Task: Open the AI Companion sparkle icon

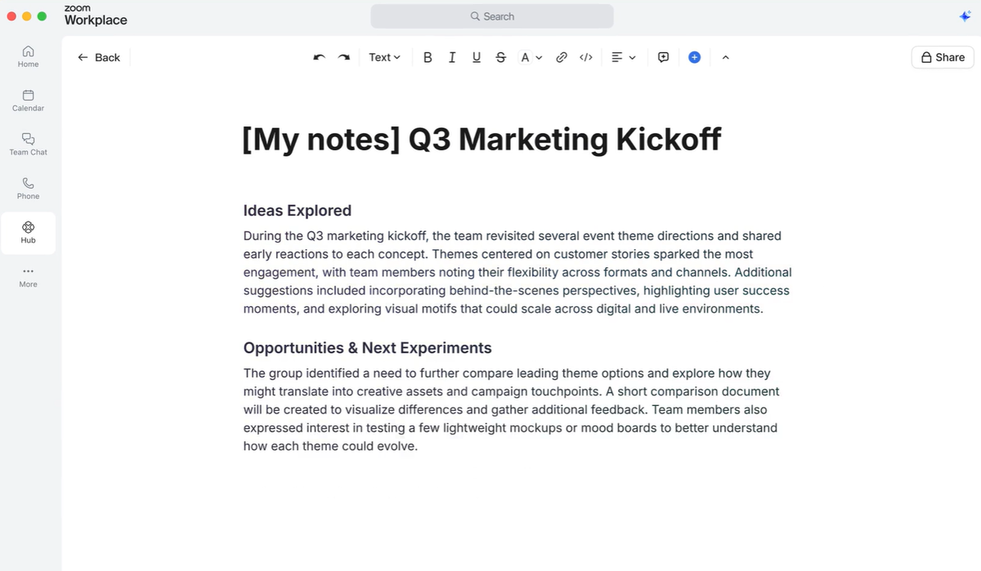Action: click(965, 16)
